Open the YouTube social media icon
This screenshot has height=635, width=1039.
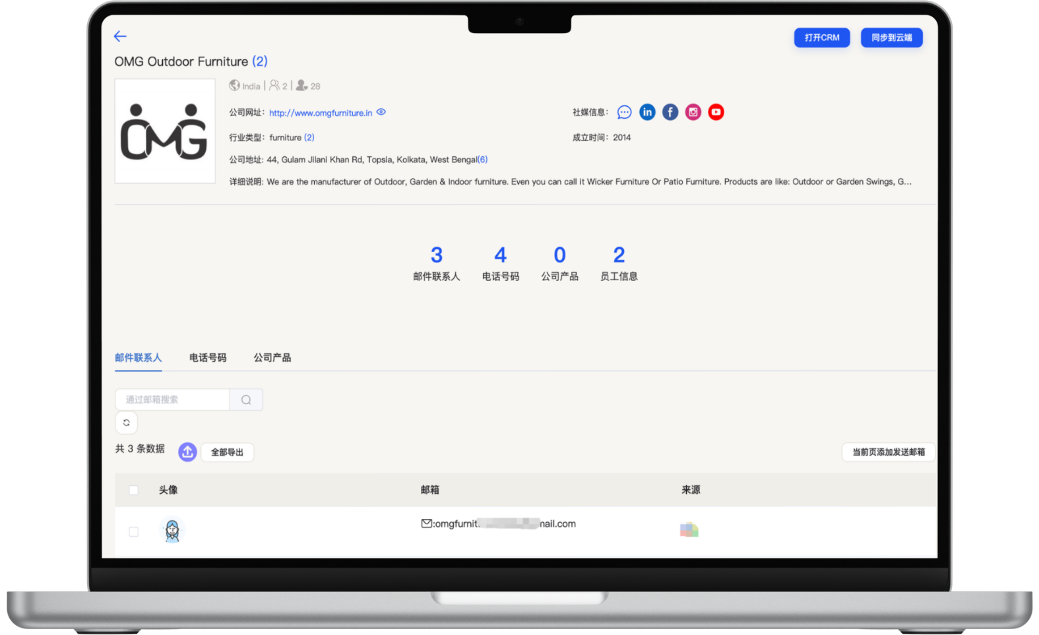(716, 112)
